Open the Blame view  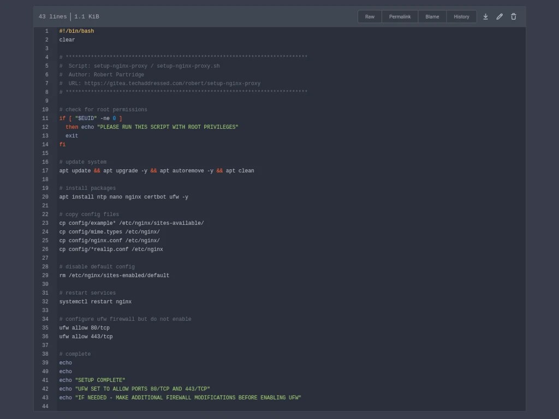coord(432,17)
